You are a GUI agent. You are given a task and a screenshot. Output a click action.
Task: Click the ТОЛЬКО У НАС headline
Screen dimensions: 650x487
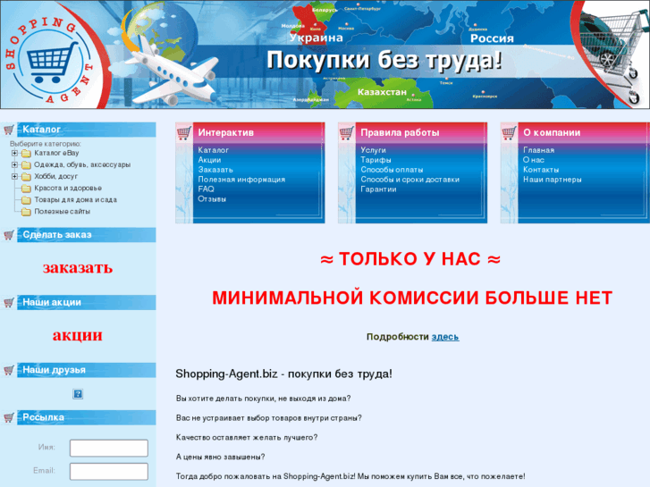(410, 259)
